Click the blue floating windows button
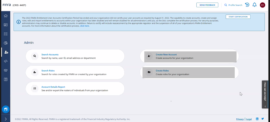 coord(6,109)
